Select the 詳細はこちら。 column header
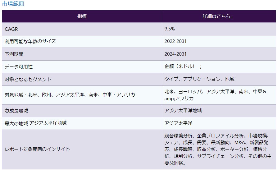 pyautogui.click(x=219, y=16)
